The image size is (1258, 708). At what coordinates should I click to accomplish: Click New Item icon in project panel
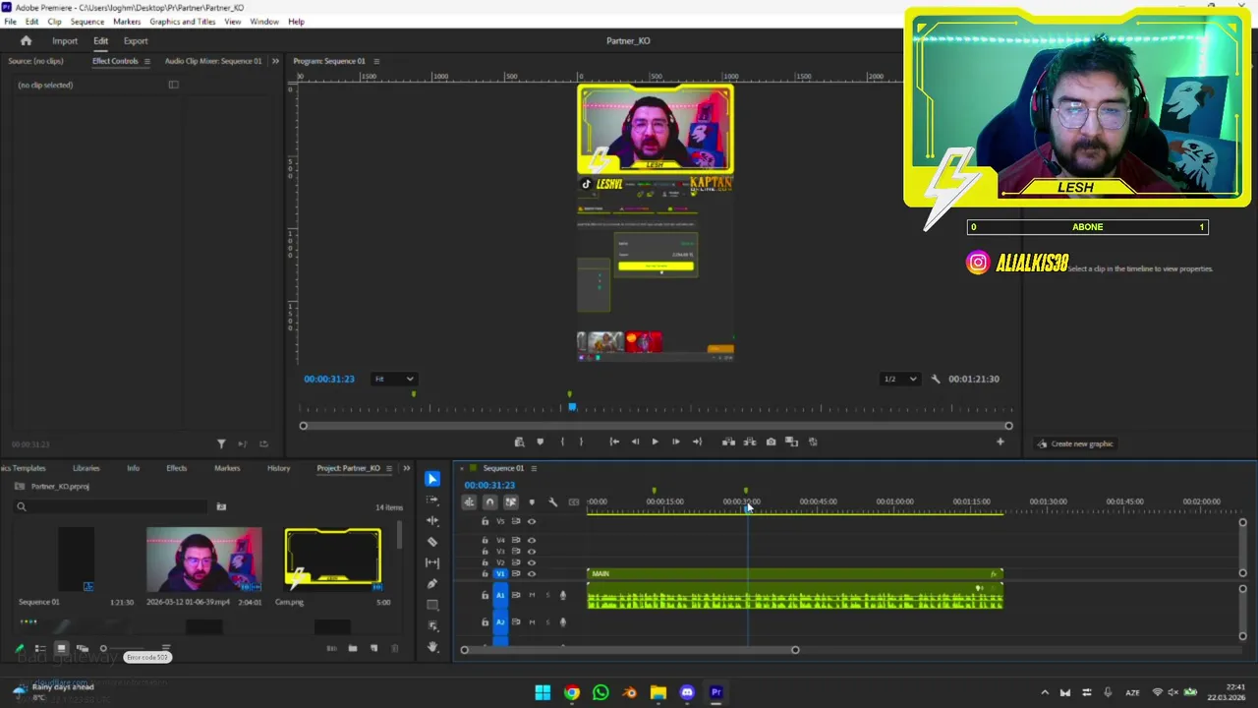tap(373, 649)
